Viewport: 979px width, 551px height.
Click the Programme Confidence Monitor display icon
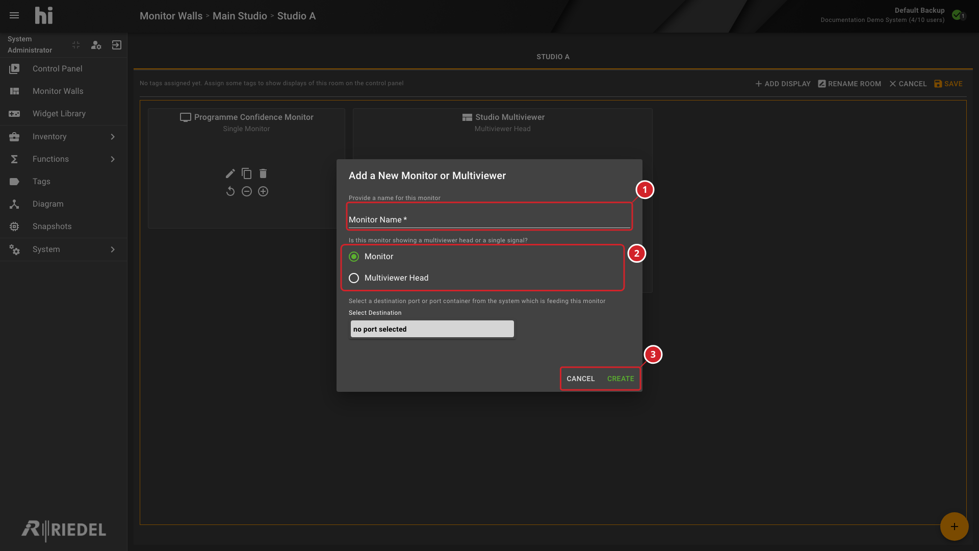click(x=186, y=117)
